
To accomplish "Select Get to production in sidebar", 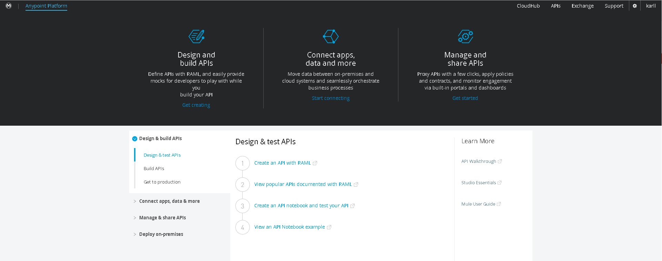I will tap(162, 182).
